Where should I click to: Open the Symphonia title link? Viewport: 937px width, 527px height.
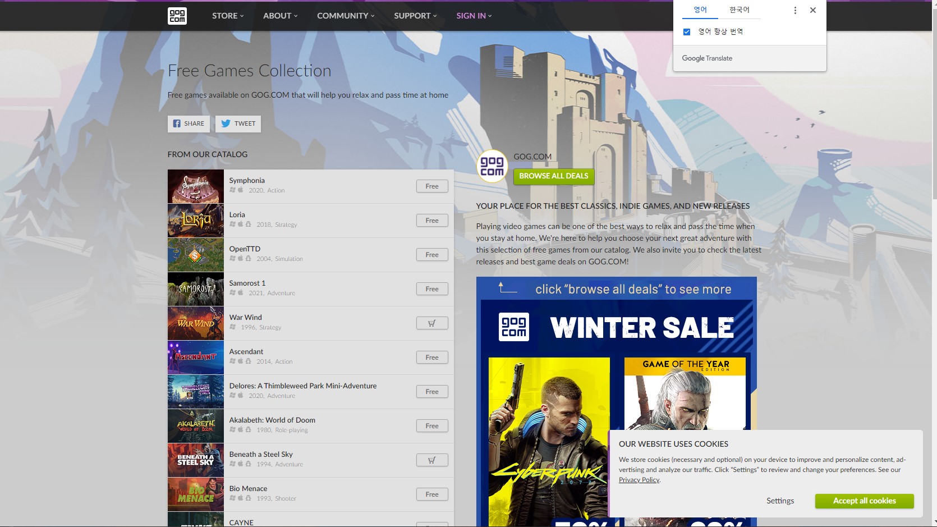click(x=247, y=181)
